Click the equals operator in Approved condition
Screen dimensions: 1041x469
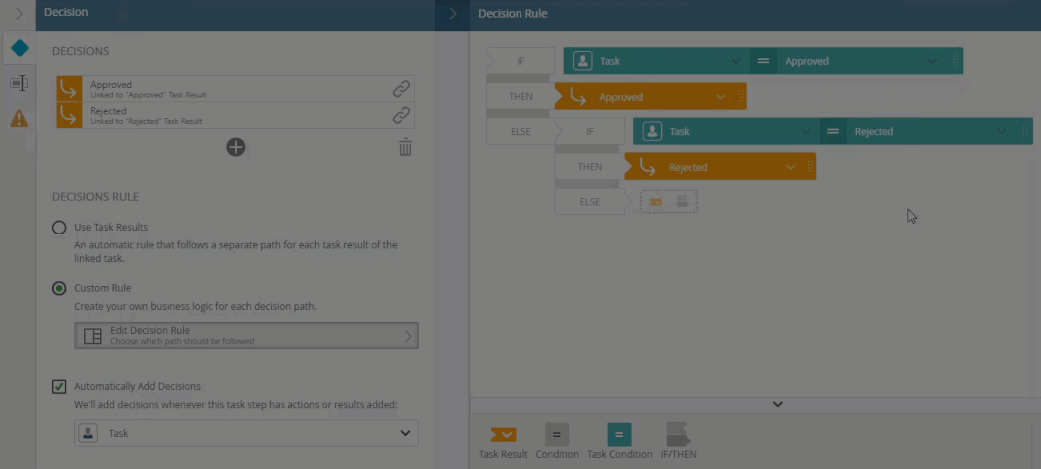763,61
